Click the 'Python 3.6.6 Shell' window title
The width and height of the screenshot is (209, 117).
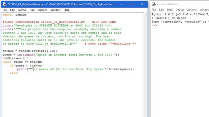click(167, 4)
